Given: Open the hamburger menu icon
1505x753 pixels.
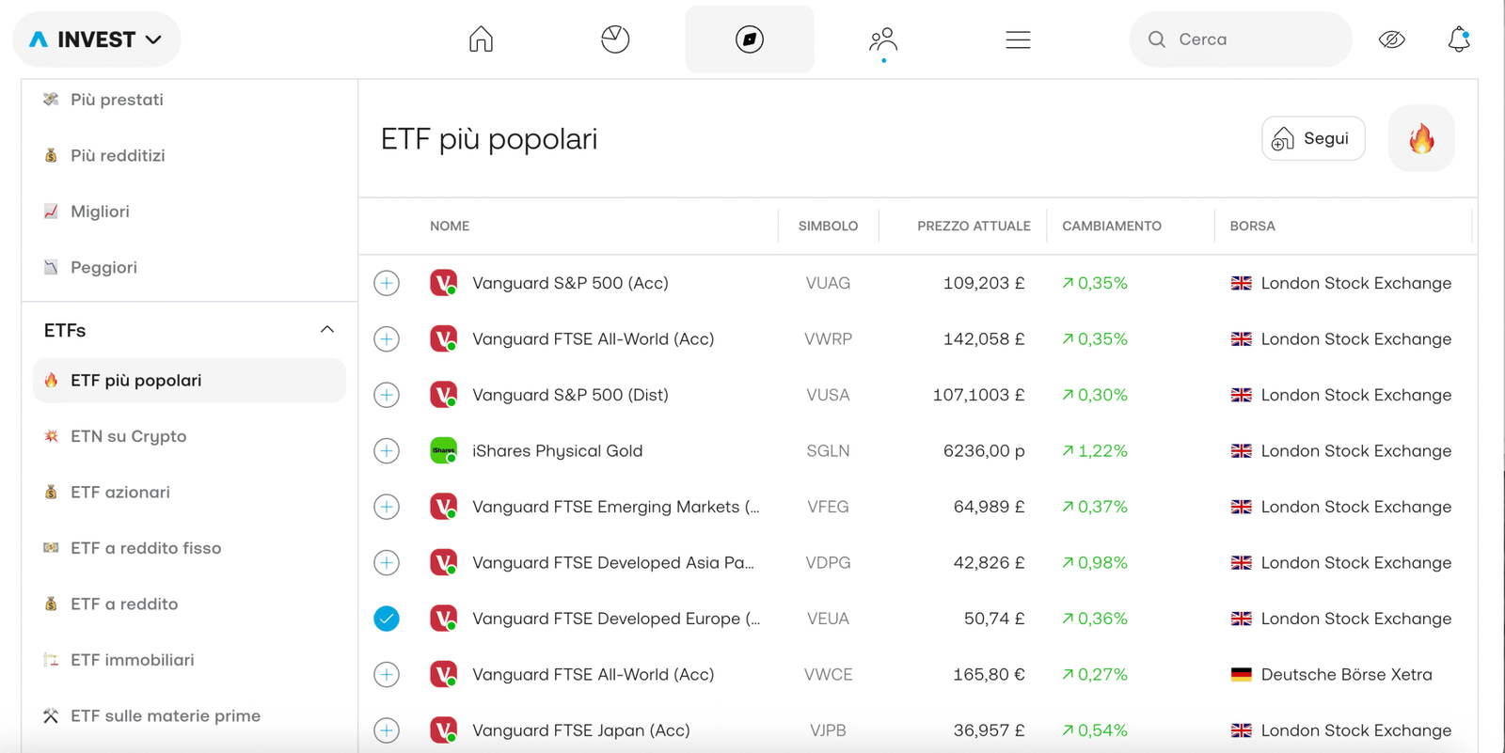Looking at the screenshot, I should 1018,39.
